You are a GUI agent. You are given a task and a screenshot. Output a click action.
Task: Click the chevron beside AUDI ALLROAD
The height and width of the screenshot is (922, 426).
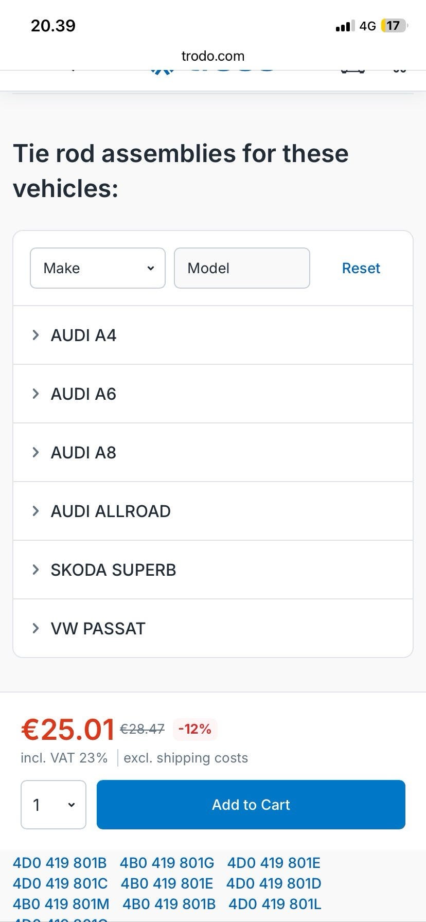[x=35, y=511]
